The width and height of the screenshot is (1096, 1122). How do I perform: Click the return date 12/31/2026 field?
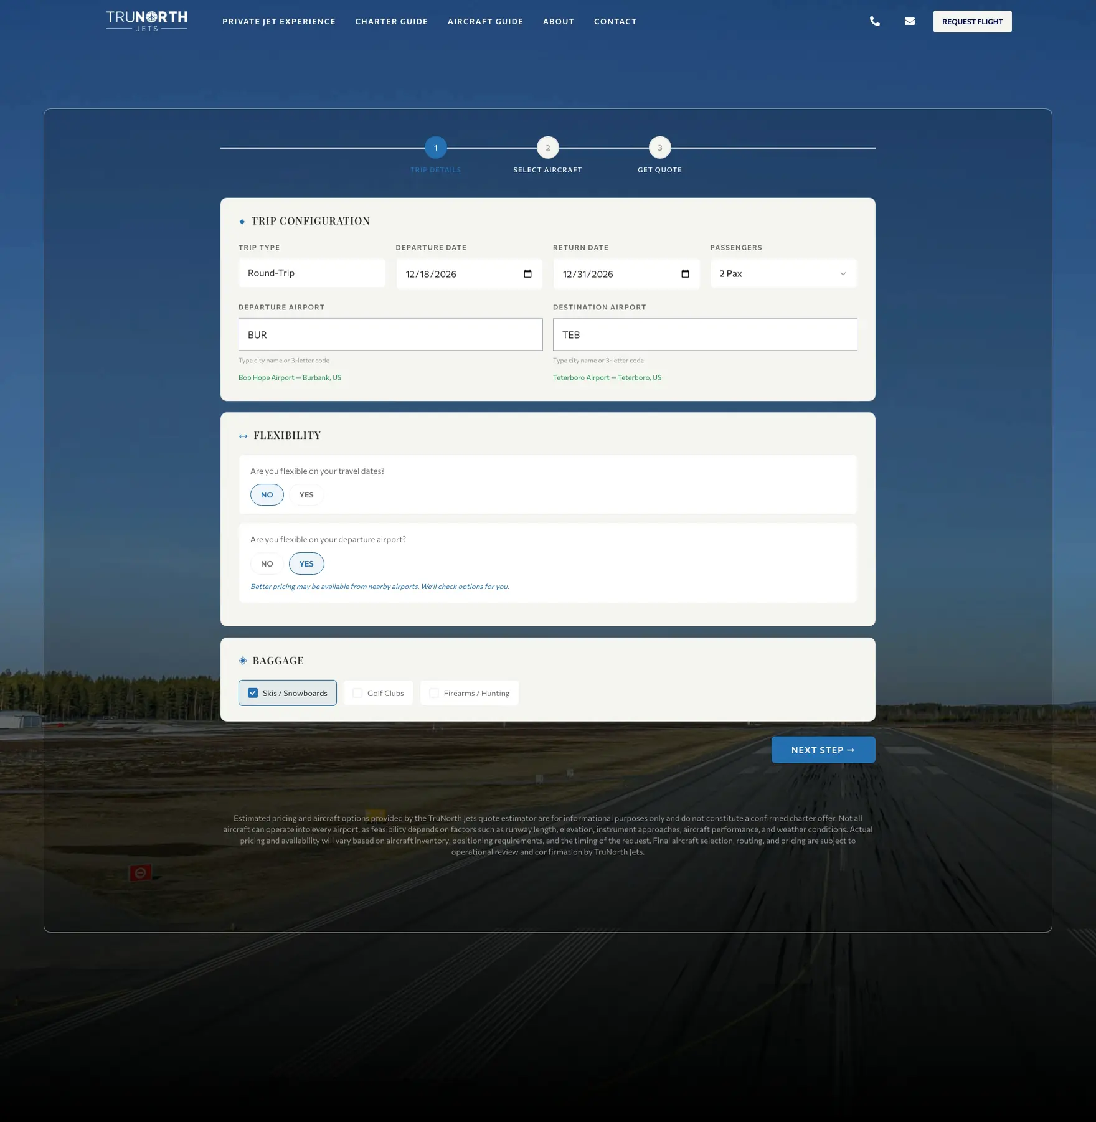pyautogui.click(x=626, y=274)
